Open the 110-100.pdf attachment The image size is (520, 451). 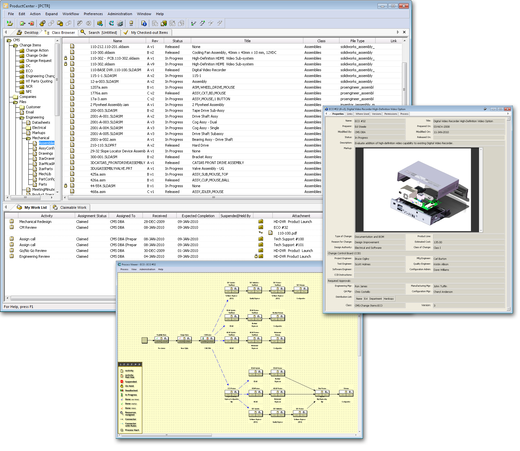287,233
